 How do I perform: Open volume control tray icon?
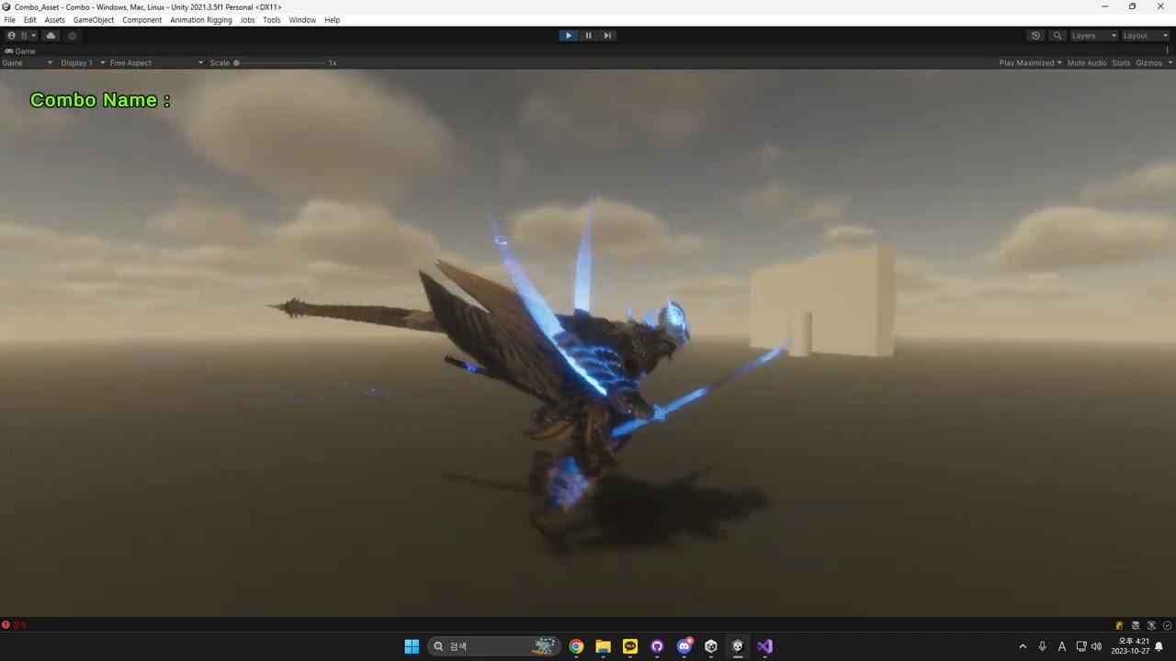tap(1096, 646)
